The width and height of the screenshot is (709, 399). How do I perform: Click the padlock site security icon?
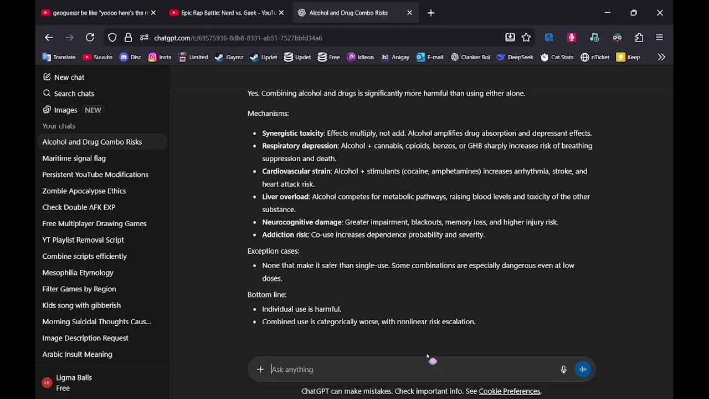(x=128, y=38)
